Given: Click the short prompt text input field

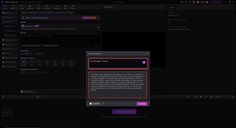Looking at the screenshot, I should tap(115, 63).
